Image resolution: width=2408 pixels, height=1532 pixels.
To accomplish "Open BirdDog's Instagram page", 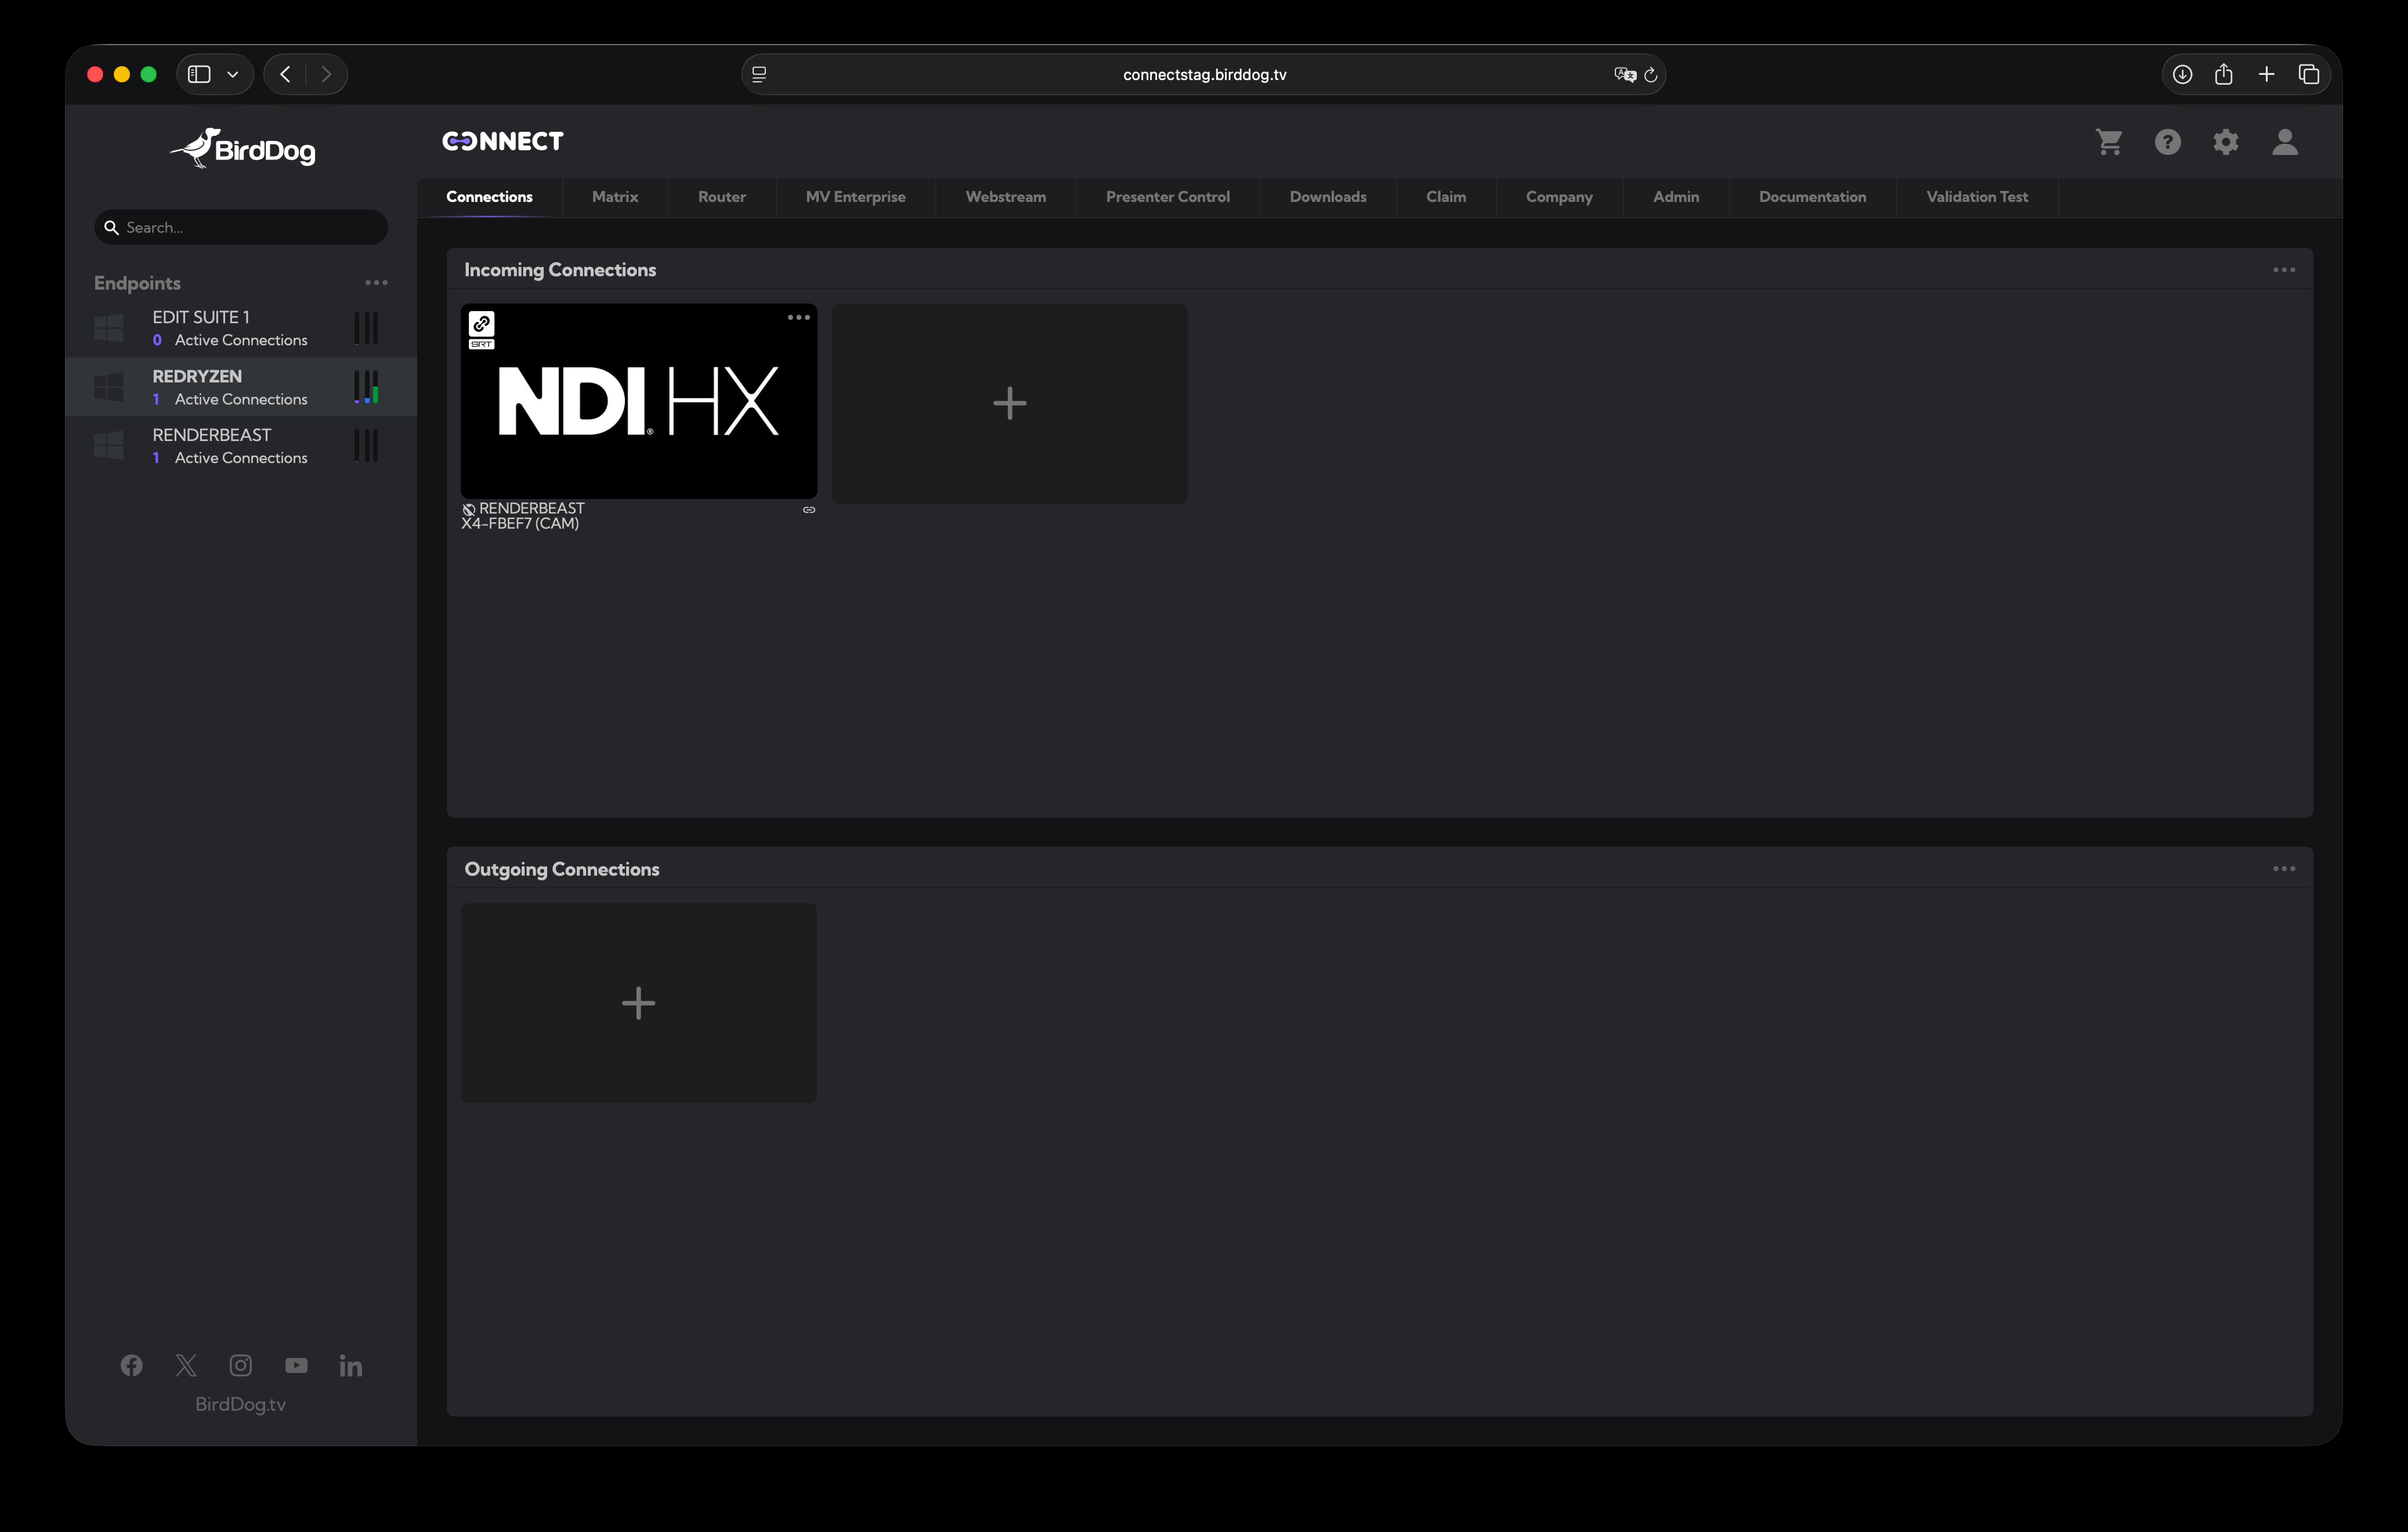I will click(x=240, y=1365).
